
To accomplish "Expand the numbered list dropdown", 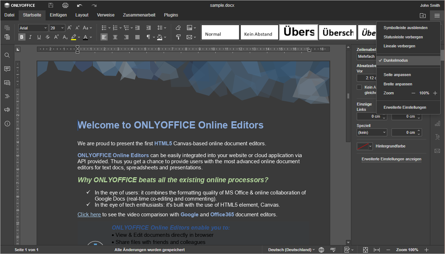I will (120, 28).
